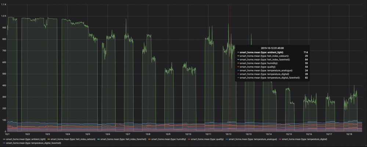
Task: Open the blue temperature_analogue color swatch
Action: point(226,139)
